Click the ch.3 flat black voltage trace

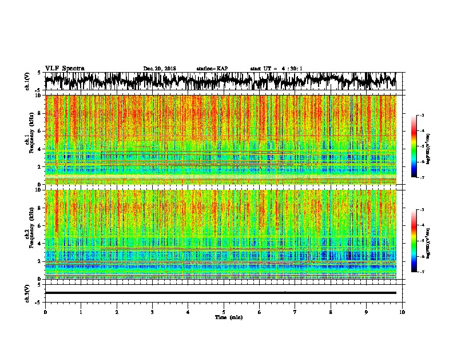tap(220, 293)
